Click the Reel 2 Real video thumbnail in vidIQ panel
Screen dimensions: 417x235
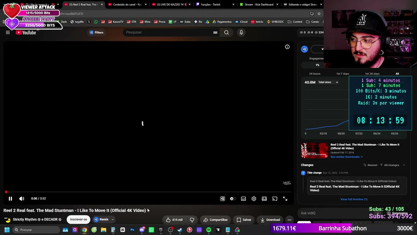314,150
